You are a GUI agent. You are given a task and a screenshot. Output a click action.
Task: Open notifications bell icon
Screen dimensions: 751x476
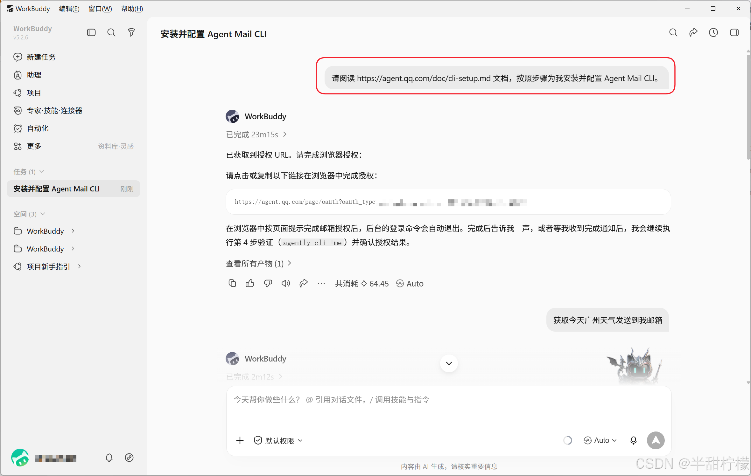click(x=109, y=458)
